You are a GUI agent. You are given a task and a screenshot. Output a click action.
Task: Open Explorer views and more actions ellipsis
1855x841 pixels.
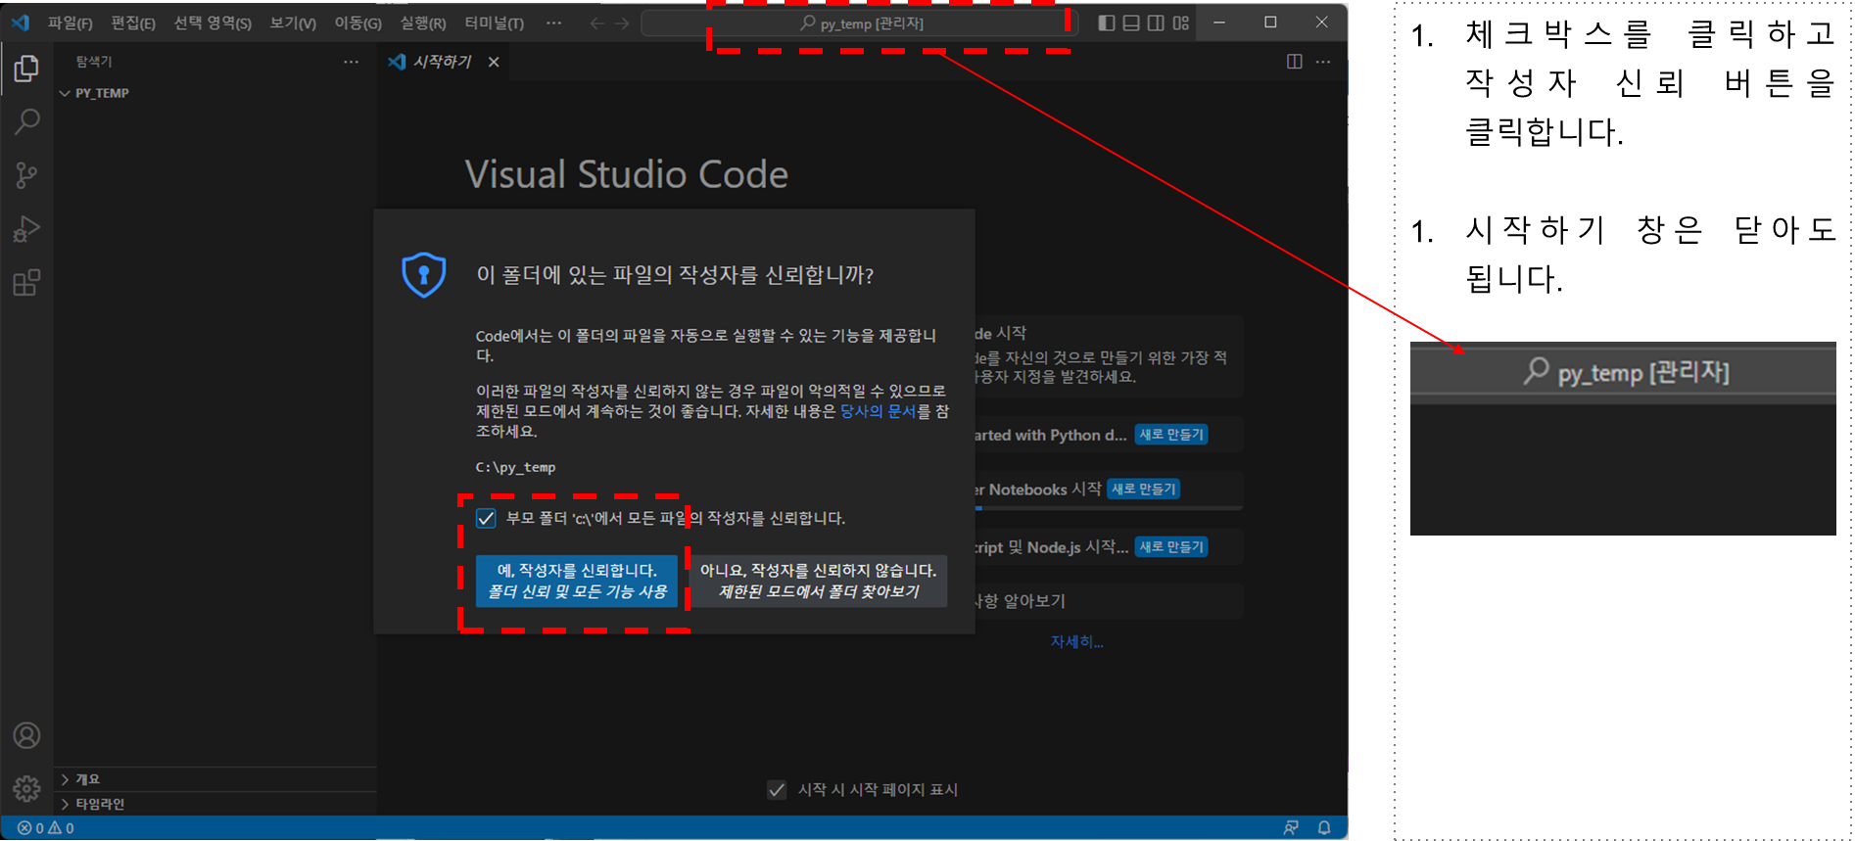point(351,62)
